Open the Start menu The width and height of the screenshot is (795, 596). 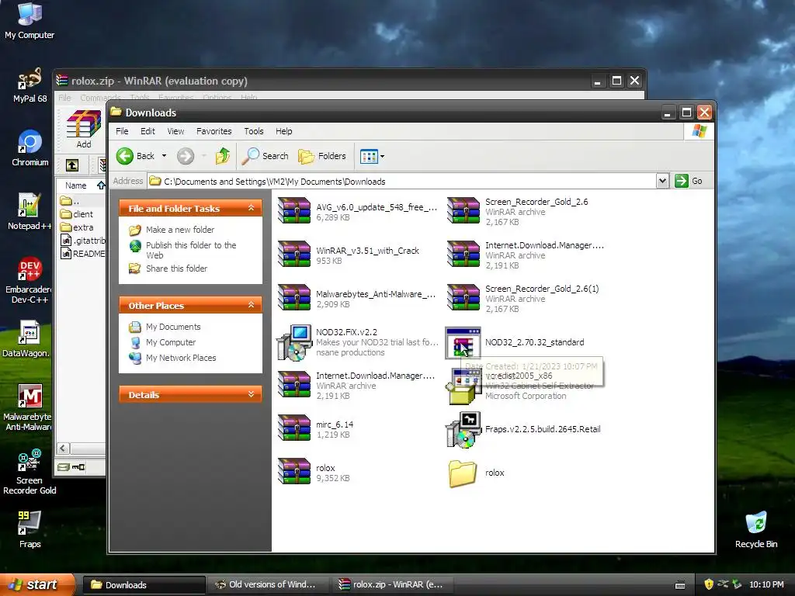point(37,585)
